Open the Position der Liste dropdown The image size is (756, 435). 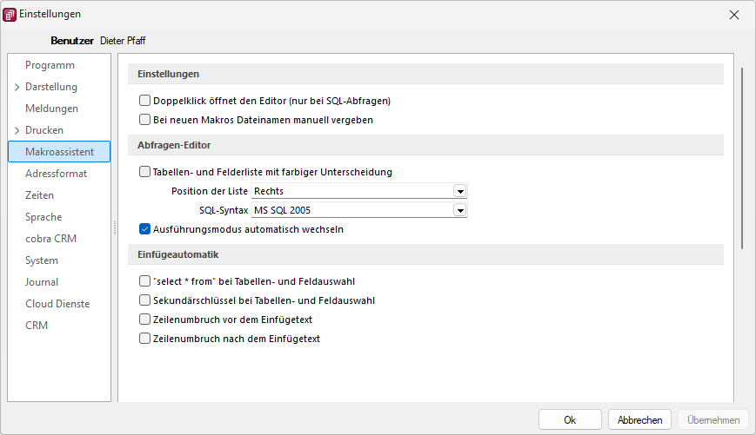coord(358,191)
